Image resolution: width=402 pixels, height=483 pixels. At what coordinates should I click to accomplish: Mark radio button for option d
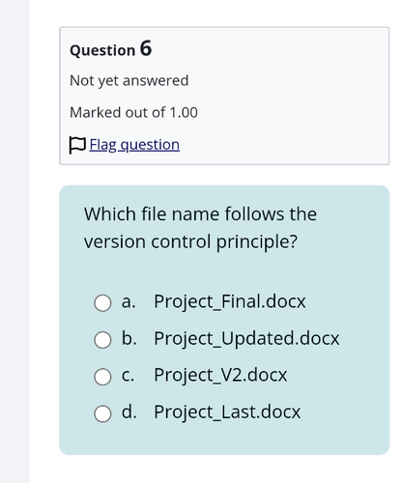pos(102,413)
